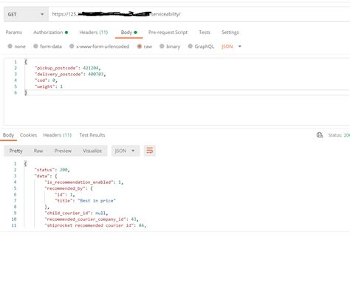Screen dimensions: 350x308
Task: Switch to the Tests tab
Action: 205,32
